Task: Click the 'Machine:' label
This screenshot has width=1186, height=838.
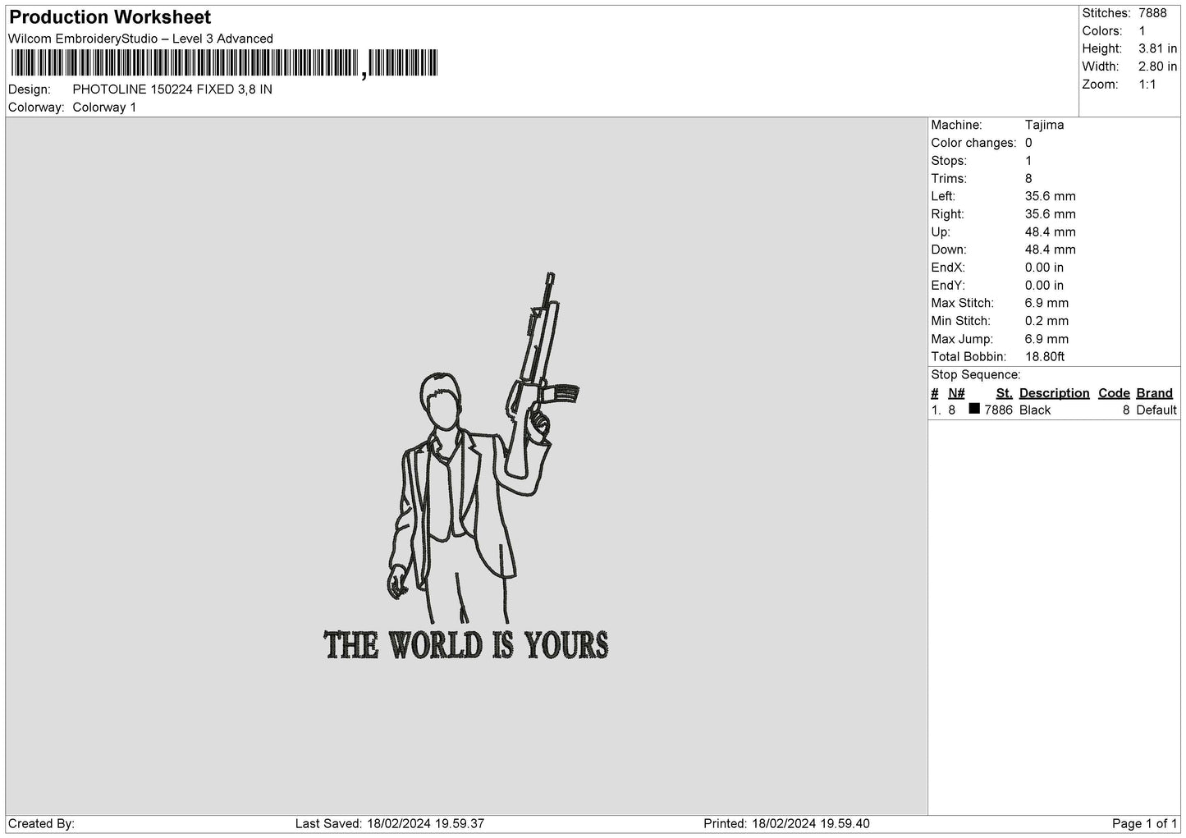Action: coord(956,125)
